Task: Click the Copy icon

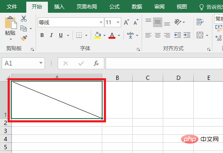Action: point(23,28)
